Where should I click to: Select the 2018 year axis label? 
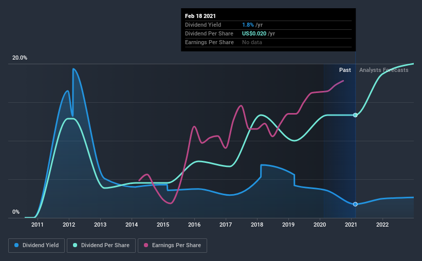coord(257,225)
